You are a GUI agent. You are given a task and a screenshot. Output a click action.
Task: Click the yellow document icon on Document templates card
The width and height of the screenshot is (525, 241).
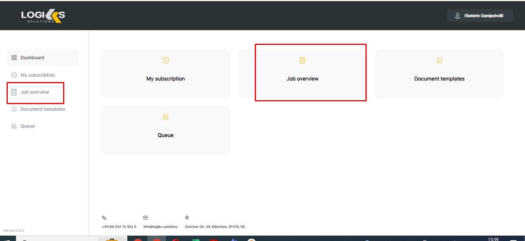439,60
